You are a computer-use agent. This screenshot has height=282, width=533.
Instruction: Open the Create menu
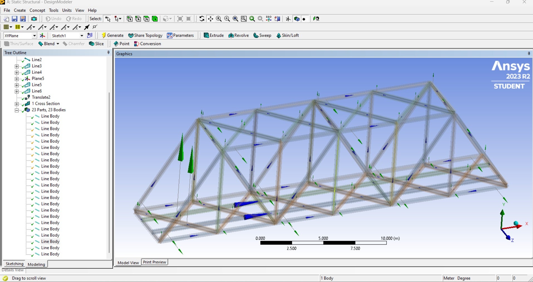tap(20, 10)
